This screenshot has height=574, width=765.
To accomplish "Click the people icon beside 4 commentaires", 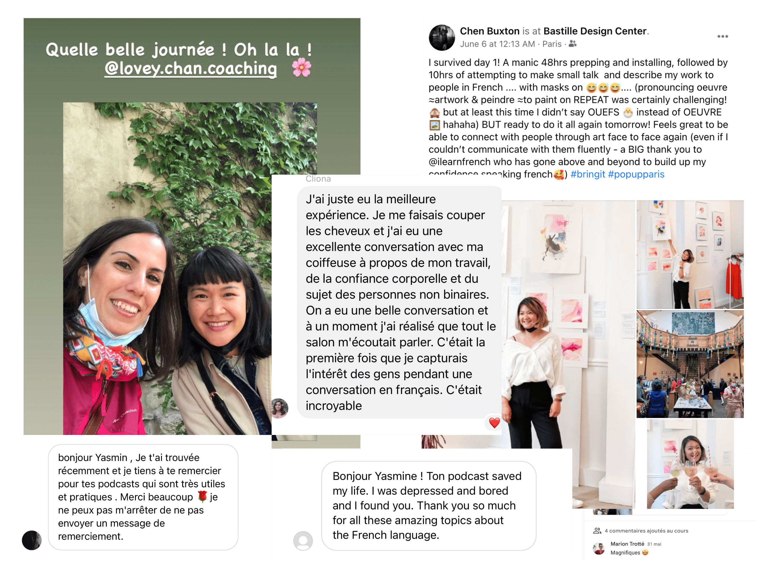I will point(597,530).
